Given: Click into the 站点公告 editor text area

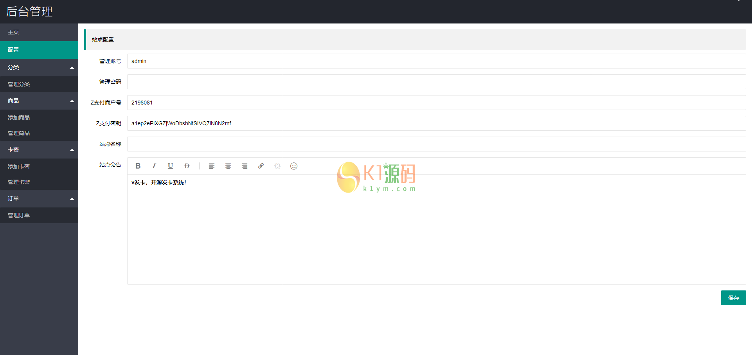Looking at the screenshot, I should 436,229.
